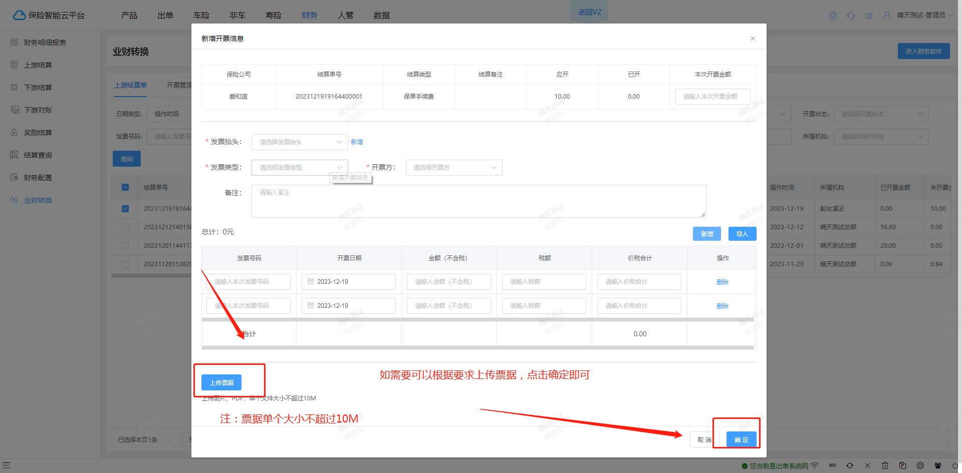Click the 新增 link beside 发票抬头
The height and width of the screenshot is (473, 962).
coord(357,142)
